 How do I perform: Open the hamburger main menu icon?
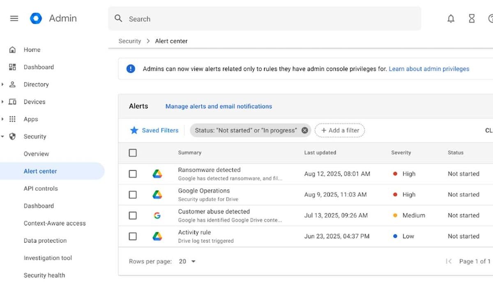tap(14, 18)
